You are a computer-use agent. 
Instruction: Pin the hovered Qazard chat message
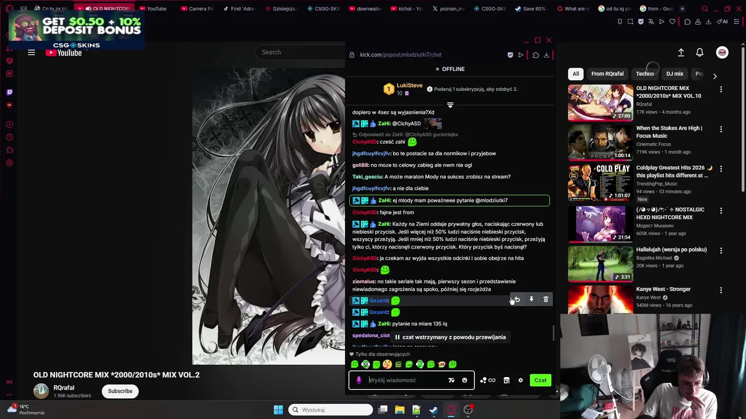[532, 300]
